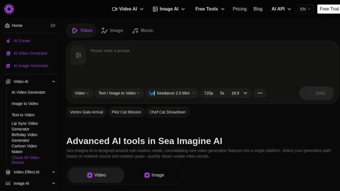Click the Seedance model bars icon

[x=152, y=93]
